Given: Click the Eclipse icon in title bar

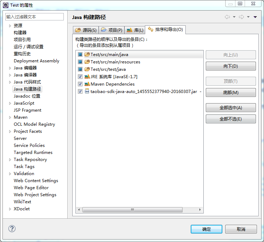Looking at the screenshot, I should click(6, 5).
